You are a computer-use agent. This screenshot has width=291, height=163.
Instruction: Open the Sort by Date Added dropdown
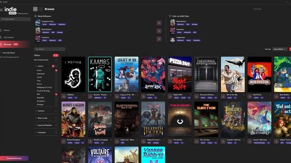tap(280, 49)
